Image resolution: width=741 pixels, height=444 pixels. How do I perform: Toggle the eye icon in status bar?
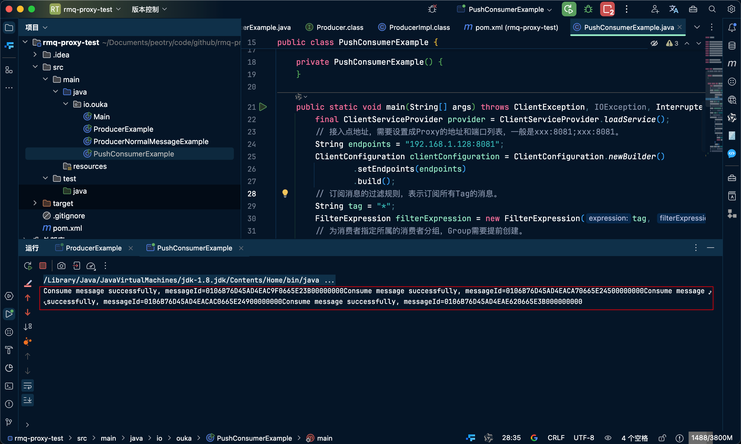tap(608, 438)
